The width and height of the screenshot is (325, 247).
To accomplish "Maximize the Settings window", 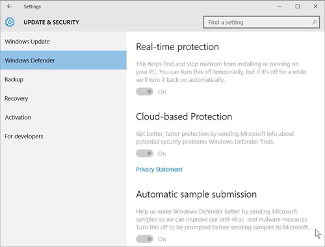I will pyautogui.click(x=298, y=6).
